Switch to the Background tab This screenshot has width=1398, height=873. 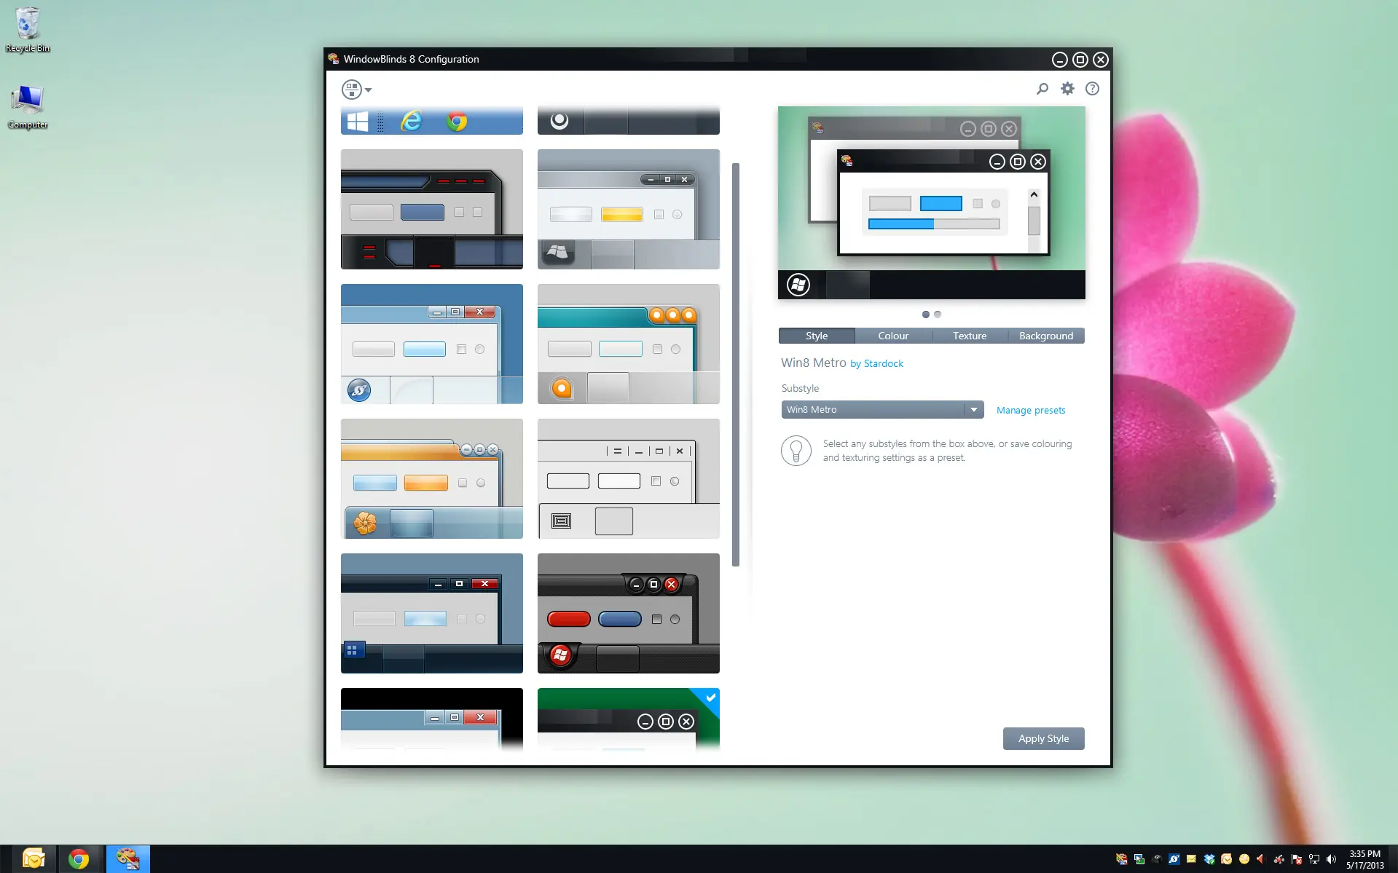pos(1046,336)
